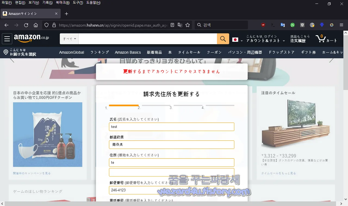Open the Amazon cart icon
The height and width of the screenshot is (206, 348).
coord(326,39)
